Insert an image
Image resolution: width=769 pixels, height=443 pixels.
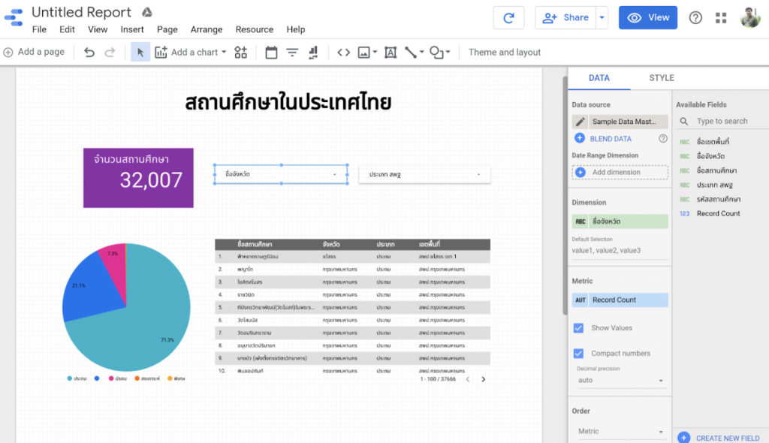tap(364, 52)
